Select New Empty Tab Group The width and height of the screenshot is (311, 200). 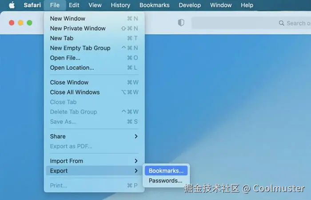(94, 48)
